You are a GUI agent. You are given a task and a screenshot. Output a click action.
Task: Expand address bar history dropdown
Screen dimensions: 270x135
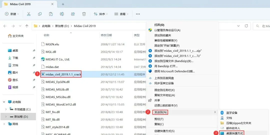(x=238, y=26)
